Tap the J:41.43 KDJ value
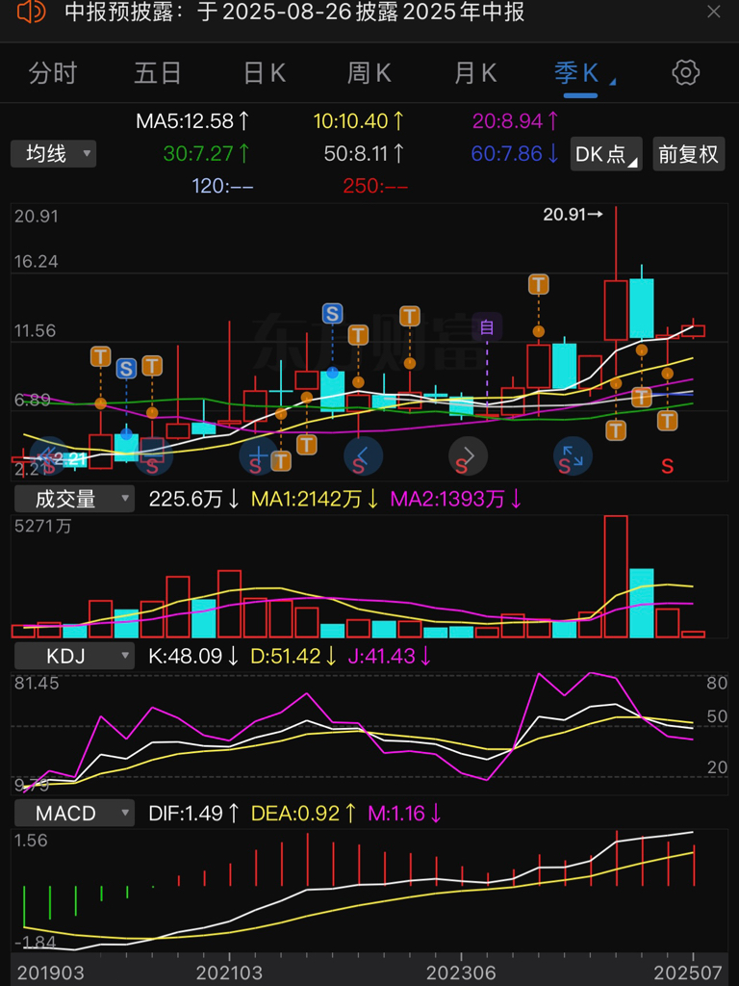739x986 pixels. tap(391, 657)
